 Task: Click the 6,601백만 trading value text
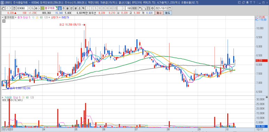point(82,13)
